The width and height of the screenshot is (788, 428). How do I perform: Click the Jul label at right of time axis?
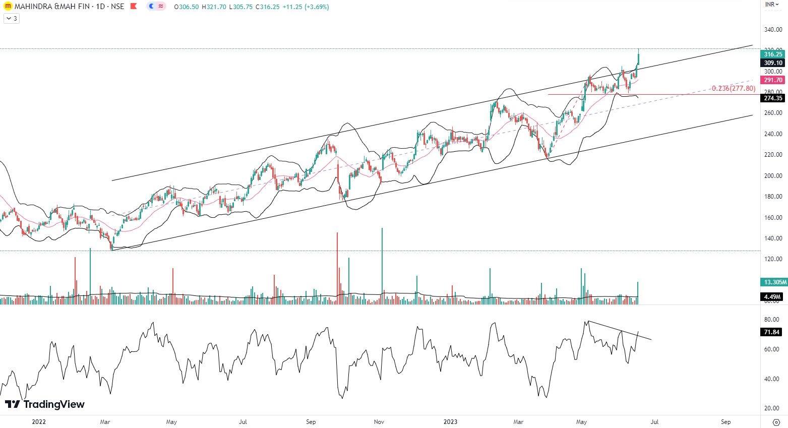point(654,422)
